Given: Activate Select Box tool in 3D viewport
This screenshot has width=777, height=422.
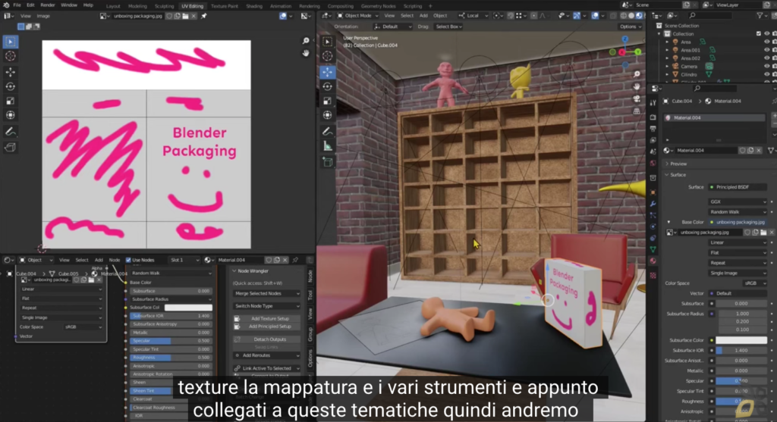Looking at the screenshot, I should click(328, 42).
